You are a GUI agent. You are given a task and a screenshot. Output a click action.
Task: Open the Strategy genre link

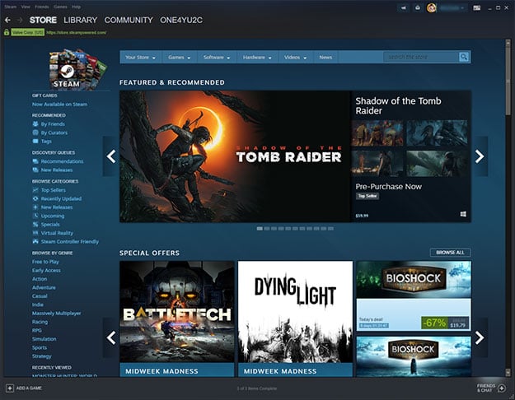(42, 356)
